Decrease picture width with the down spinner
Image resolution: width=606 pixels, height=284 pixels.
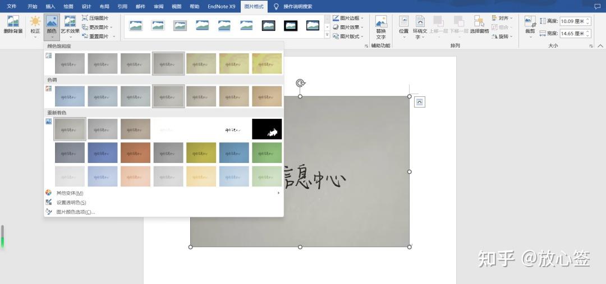[588, 36]
